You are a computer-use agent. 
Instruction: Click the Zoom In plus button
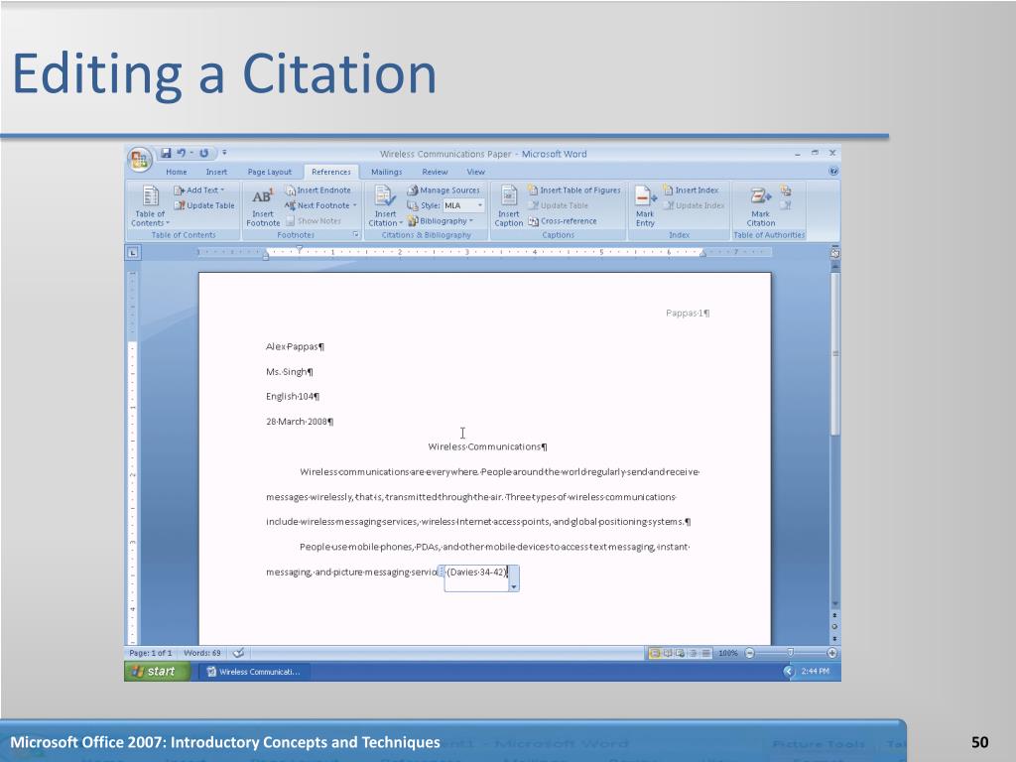[x=832, y=653]
